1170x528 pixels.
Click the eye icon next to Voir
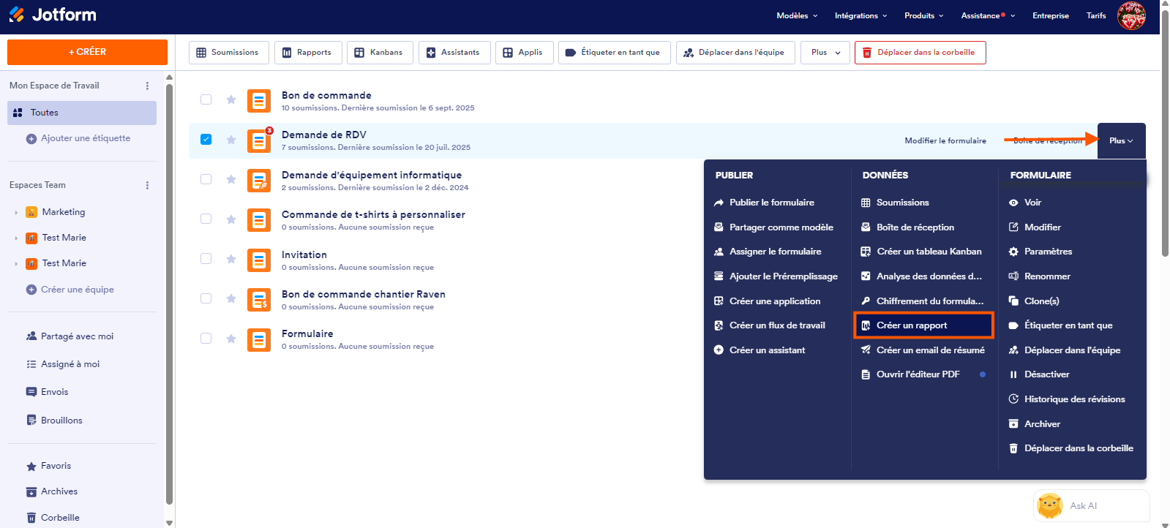1013,203
